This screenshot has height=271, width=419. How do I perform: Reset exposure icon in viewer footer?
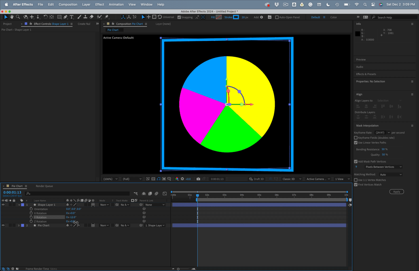[182, 179]
